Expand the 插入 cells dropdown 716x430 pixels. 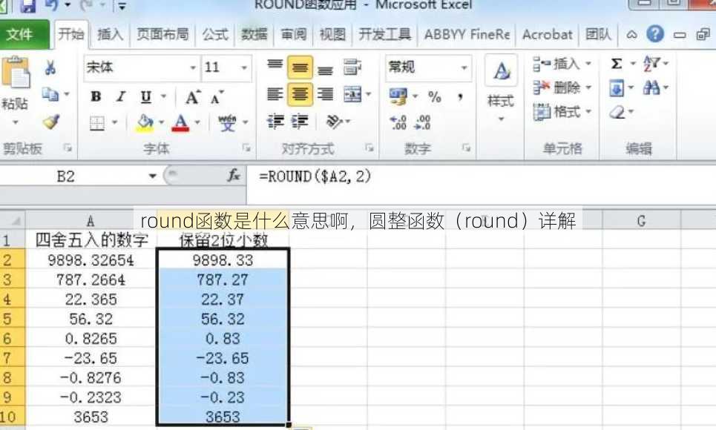click(588, 64)
